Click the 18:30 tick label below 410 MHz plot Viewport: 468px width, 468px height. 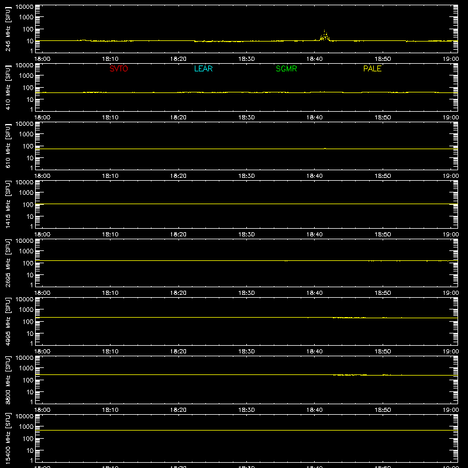tap(246, 118)
